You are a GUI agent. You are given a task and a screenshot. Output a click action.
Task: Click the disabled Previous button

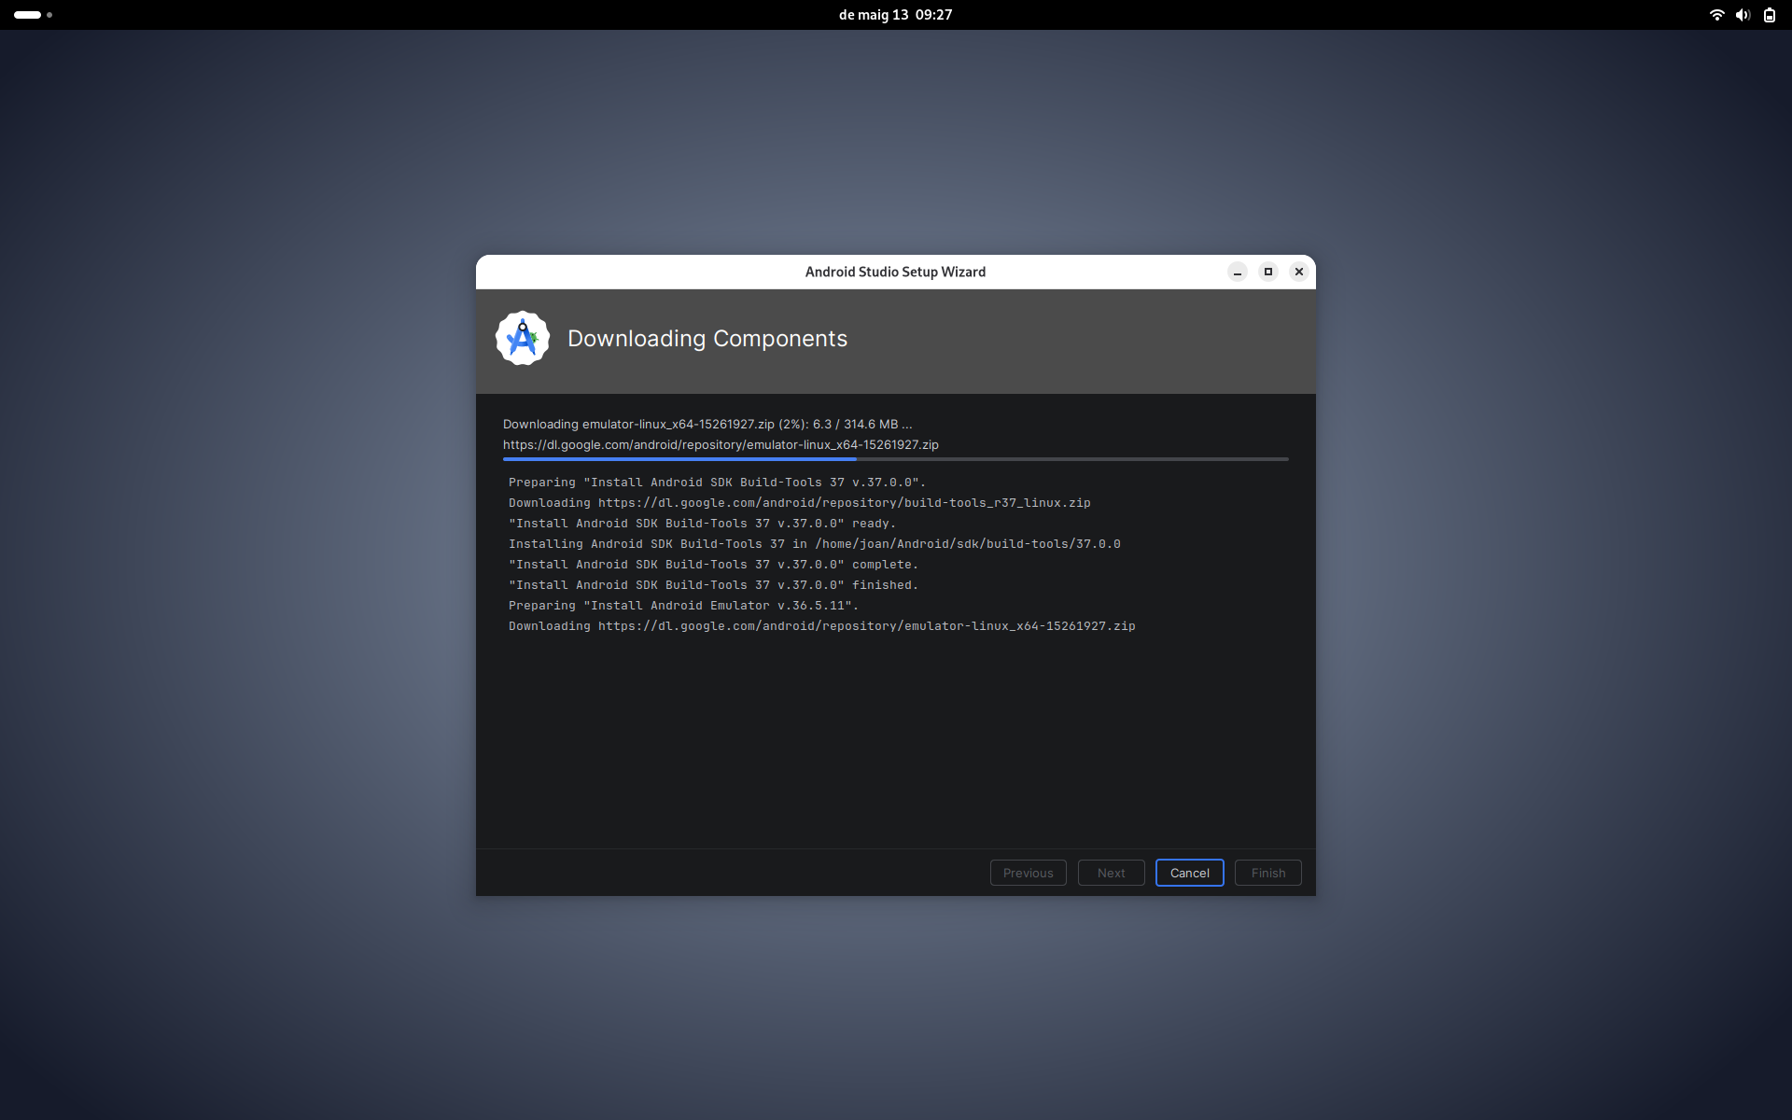click(x=1029, y=873)
